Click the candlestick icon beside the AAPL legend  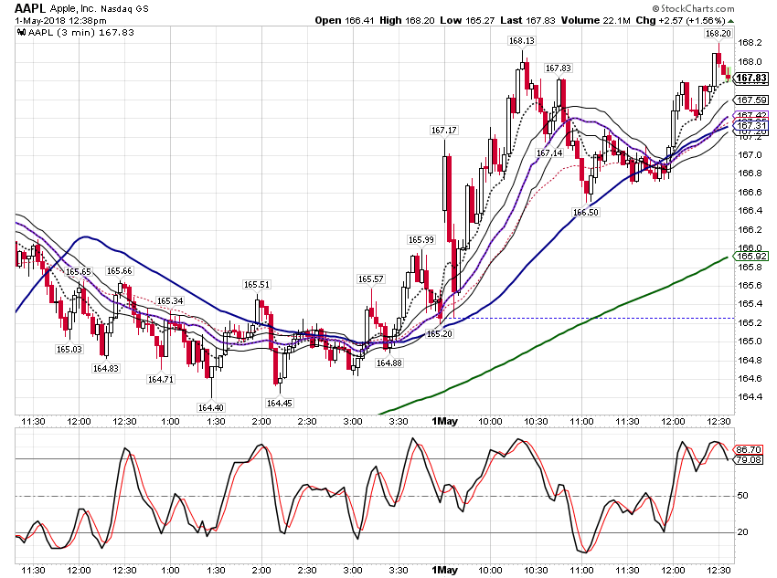coord(21,33)
